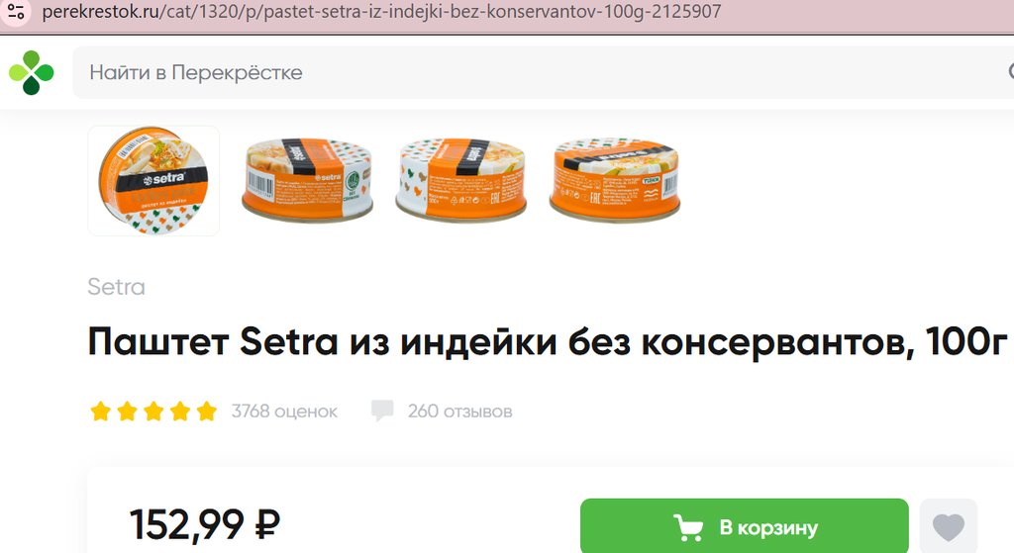Click the price 152,99 ₽
The width and height of the screenshot is (1014, 553).
205,524
